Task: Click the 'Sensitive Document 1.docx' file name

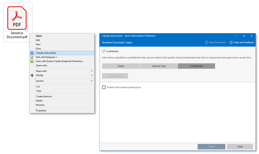Action: [117, 42]
